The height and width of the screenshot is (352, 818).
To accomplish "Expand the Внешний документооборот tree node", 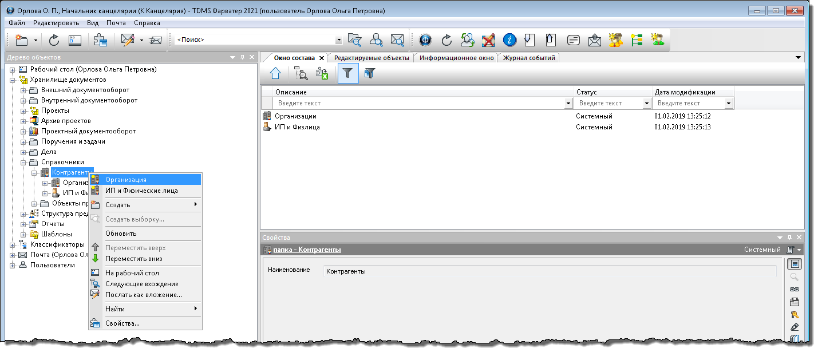I will pyautogui.click(x=23, y=90).
